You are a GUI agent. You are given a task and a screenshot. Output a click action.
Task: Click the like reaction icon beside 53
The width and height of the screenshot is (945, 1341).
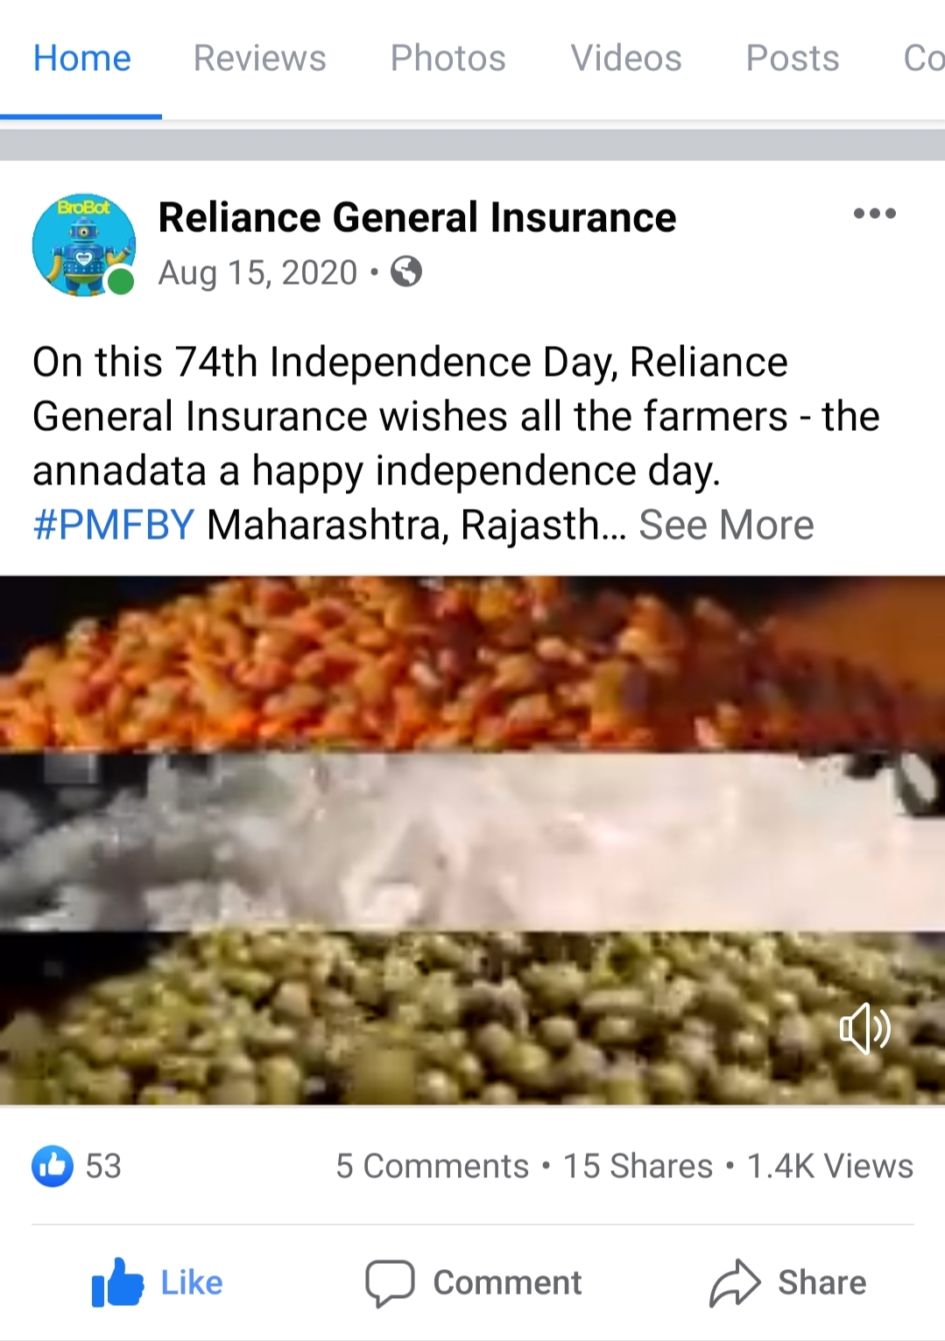[53, 1166]
